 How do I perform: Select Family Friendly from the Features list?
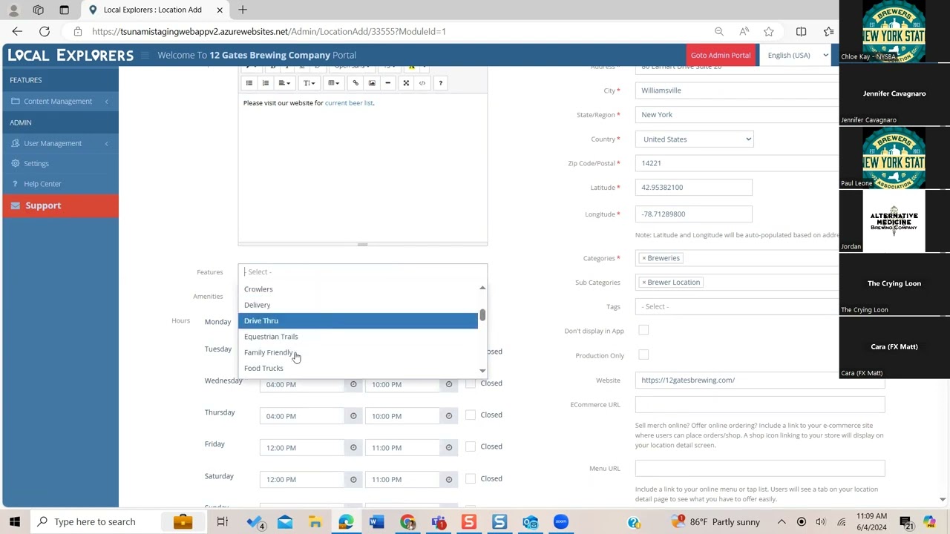[x=358, y=352]
